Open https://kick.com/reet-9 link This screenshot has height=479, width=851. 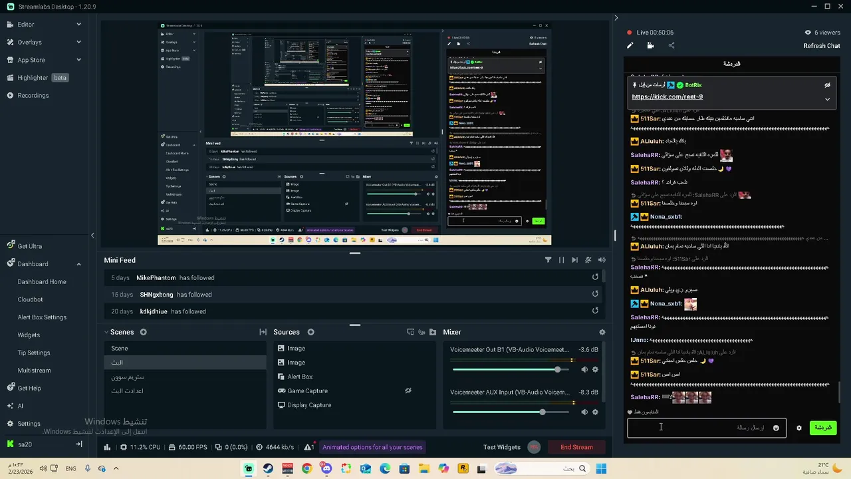coord(667,97)
